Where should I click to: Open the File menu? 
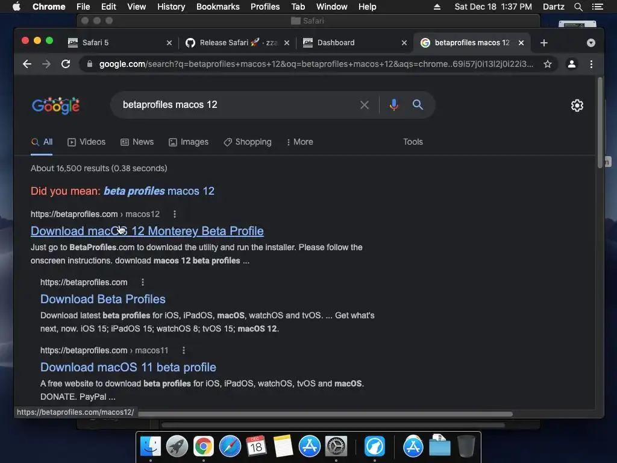point(83,7)
